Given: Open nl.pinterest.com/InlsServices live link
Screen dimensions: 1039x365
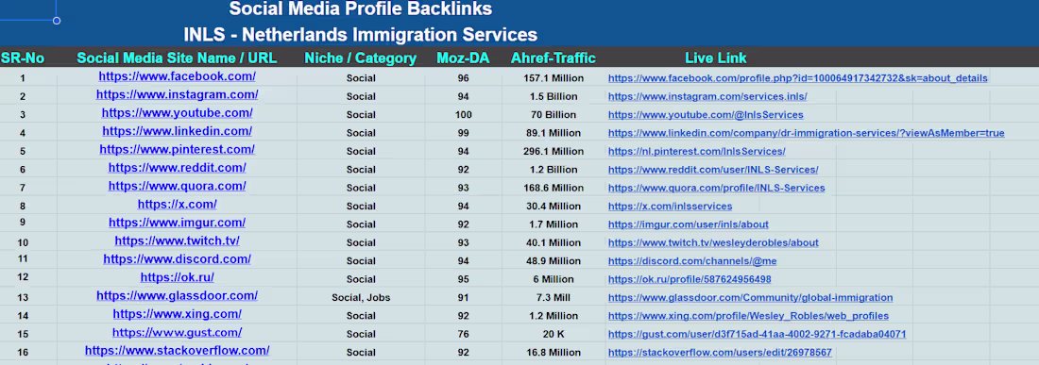Looking at the screenshot, I should (x=697, y=152).
